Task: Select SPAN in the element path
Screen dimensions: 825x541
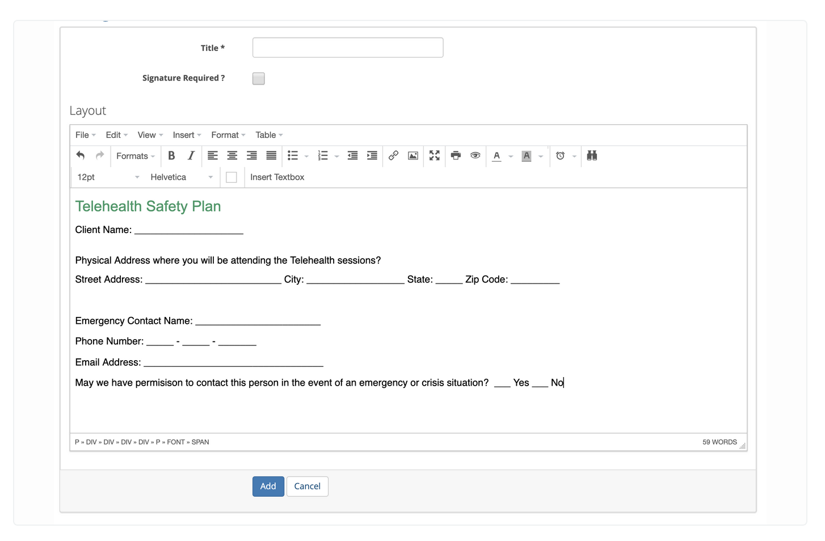Action: point(200,442)
